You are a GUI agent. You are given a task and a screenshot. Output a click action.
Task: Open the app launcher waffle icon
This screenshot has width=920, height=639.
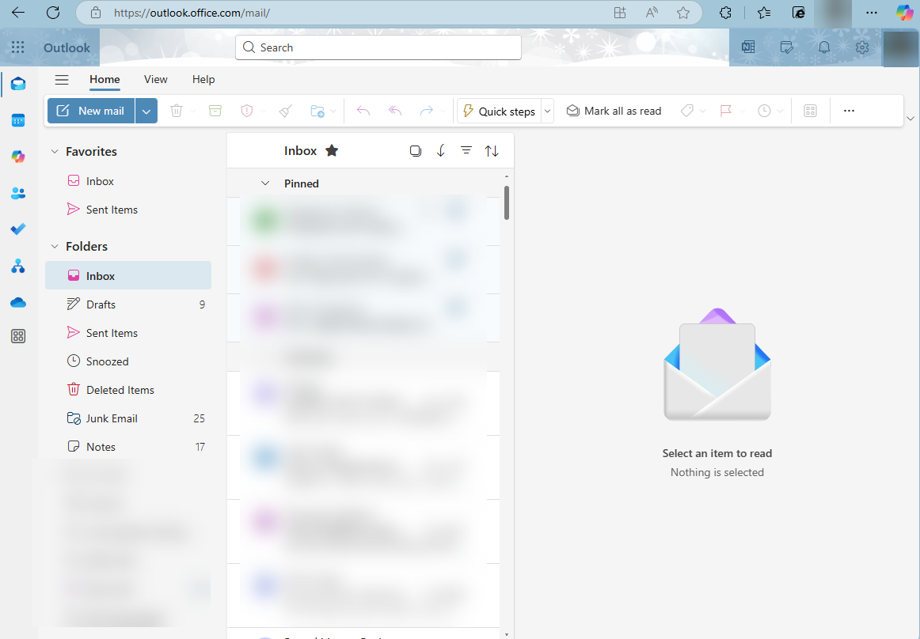[x=18, y=47]
